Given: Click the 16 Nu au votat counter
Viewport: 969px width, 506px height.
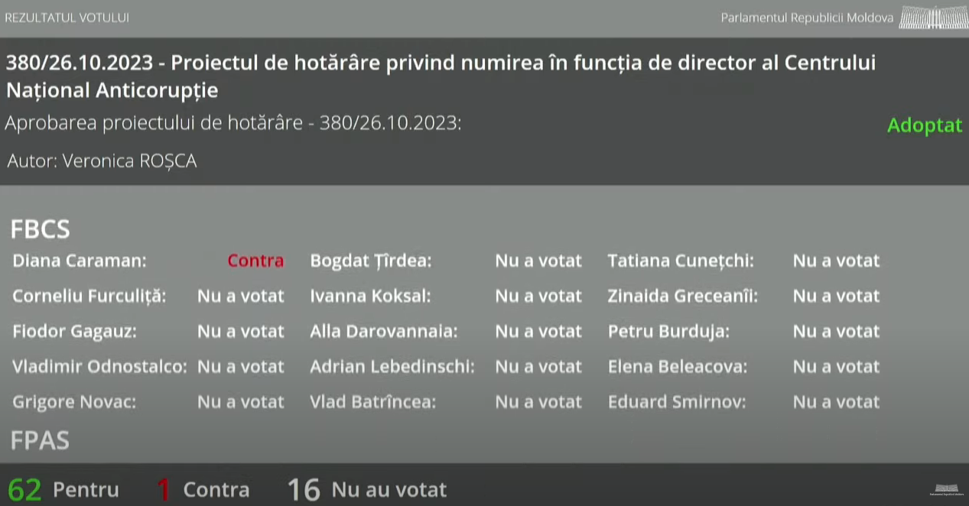Looking at the screenshot, I should (x=367, y=489).
